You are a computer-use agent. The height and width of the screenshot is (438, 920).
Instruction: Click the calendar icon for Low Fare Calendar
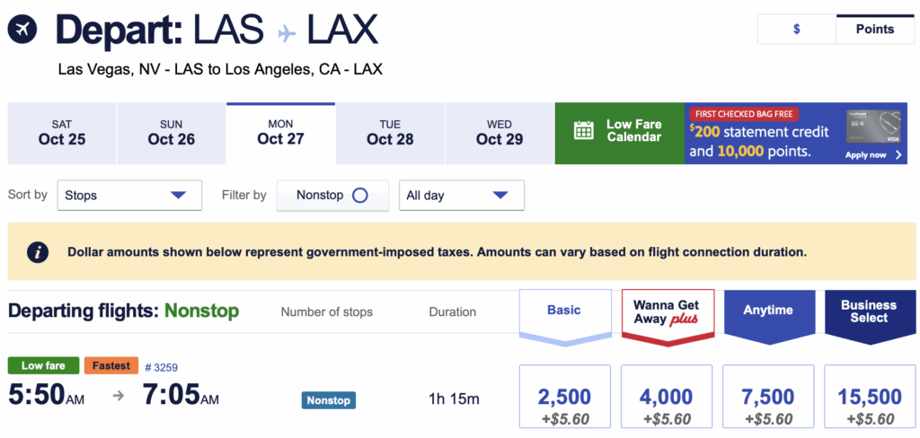pyautogui.click(x=584, y=131)
